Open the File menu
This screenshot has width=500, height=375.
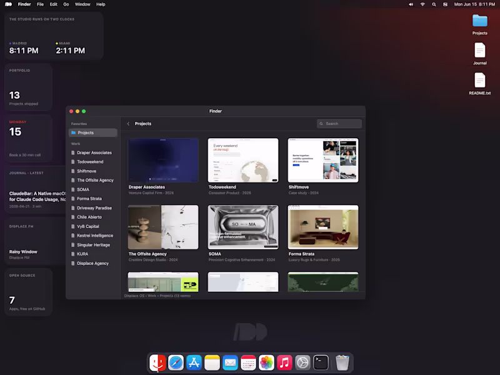click(40, 4)
